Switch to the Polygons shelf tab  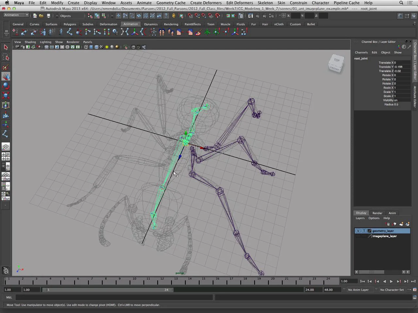(x=70, y=24)
